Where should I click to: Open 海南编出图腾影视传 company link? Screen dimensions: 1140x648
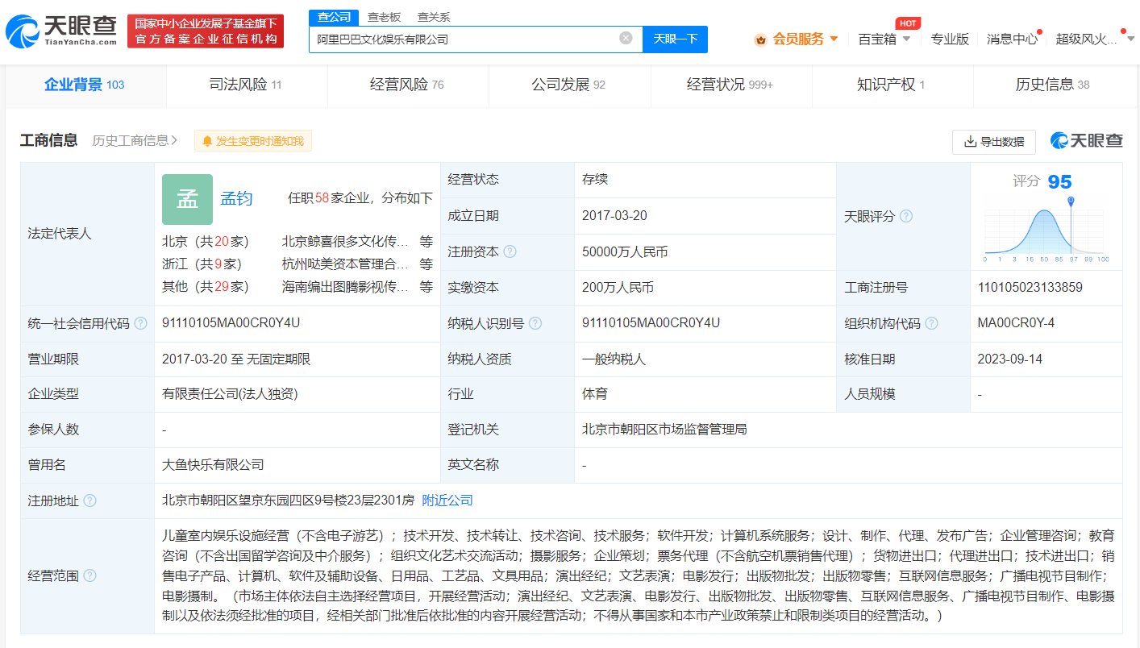pyautogui.click(x=346, y=286)
